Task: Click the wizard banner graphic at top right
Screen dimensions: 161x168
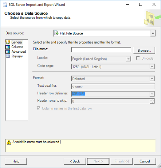Action: coord(152,18)
